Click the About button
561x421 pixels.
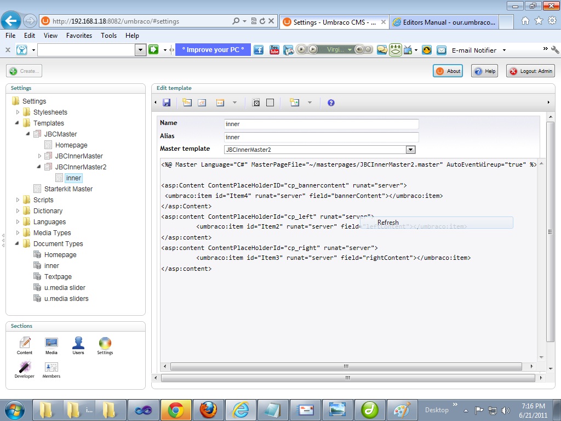(448, 71)
